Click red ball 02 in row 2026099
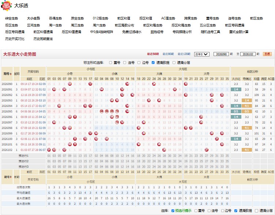 (x=96, y=133)
